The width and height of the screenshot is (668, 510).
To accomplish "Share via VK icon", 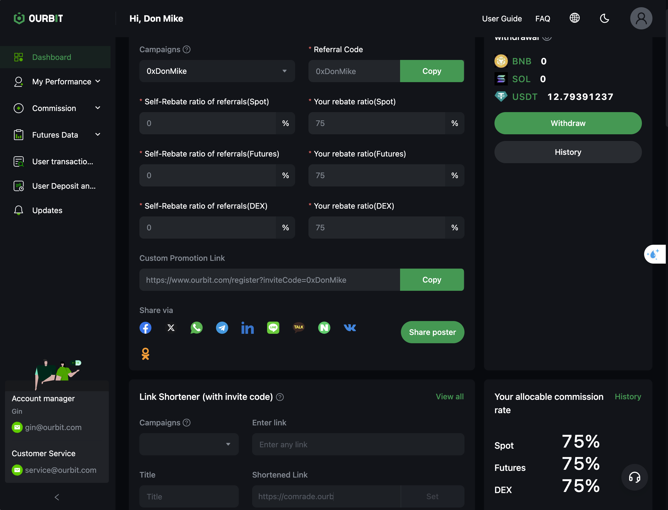I will (x=350, y=327).
